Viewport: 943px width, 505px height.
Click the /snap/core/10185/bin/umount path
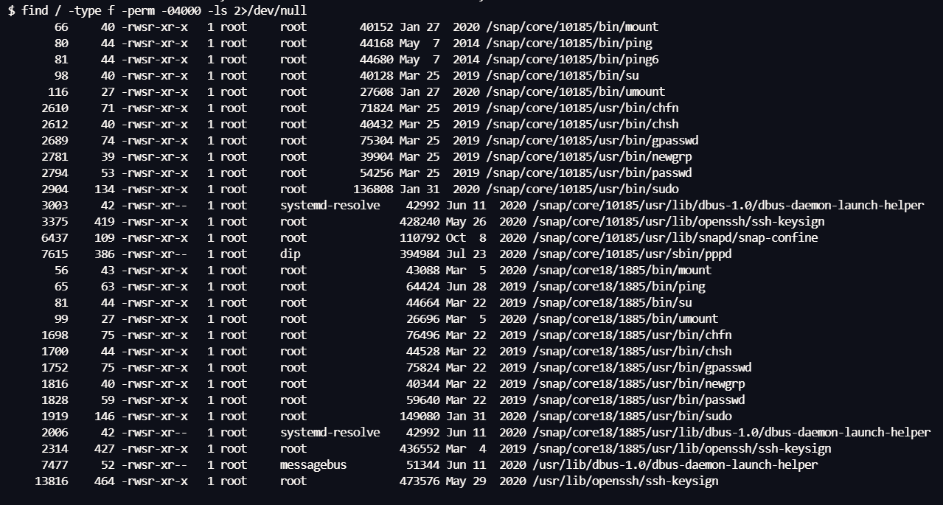575,92
